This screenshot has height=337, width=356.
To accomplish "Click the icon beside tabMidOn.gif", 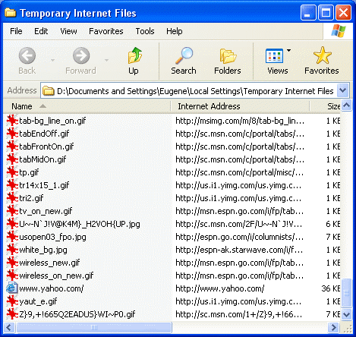I will click(12, 159).
